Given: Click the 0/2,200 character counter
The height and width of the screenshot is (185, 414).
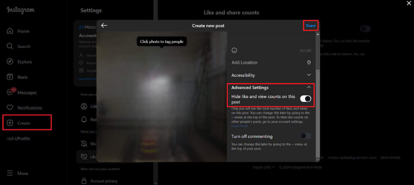Looking at the screenshot, I should [x=305, y=51].
